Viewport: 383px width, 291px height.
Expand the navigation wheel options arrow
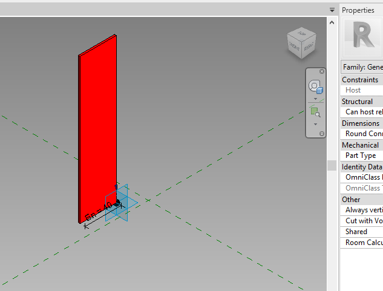point(316,99)
